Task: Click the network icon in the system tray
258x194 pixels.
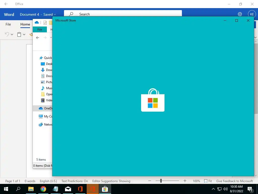Action: point(219,189)
